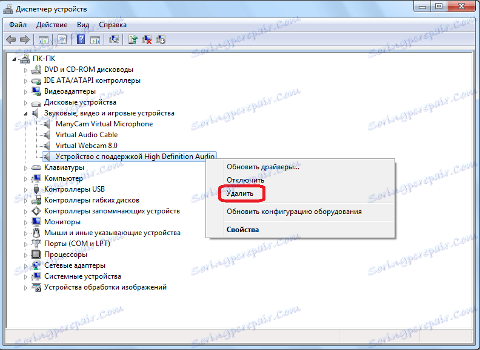
Task: Click the Сетевые адаптеры network icon
Action: (x=36, y=265)
